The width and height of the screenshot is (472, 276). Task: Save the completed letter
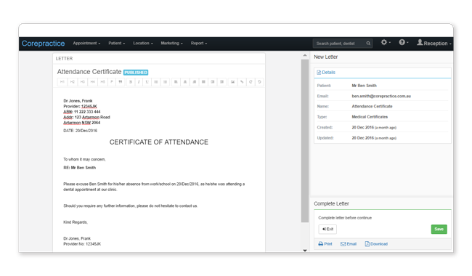click(x=439, y=229)
